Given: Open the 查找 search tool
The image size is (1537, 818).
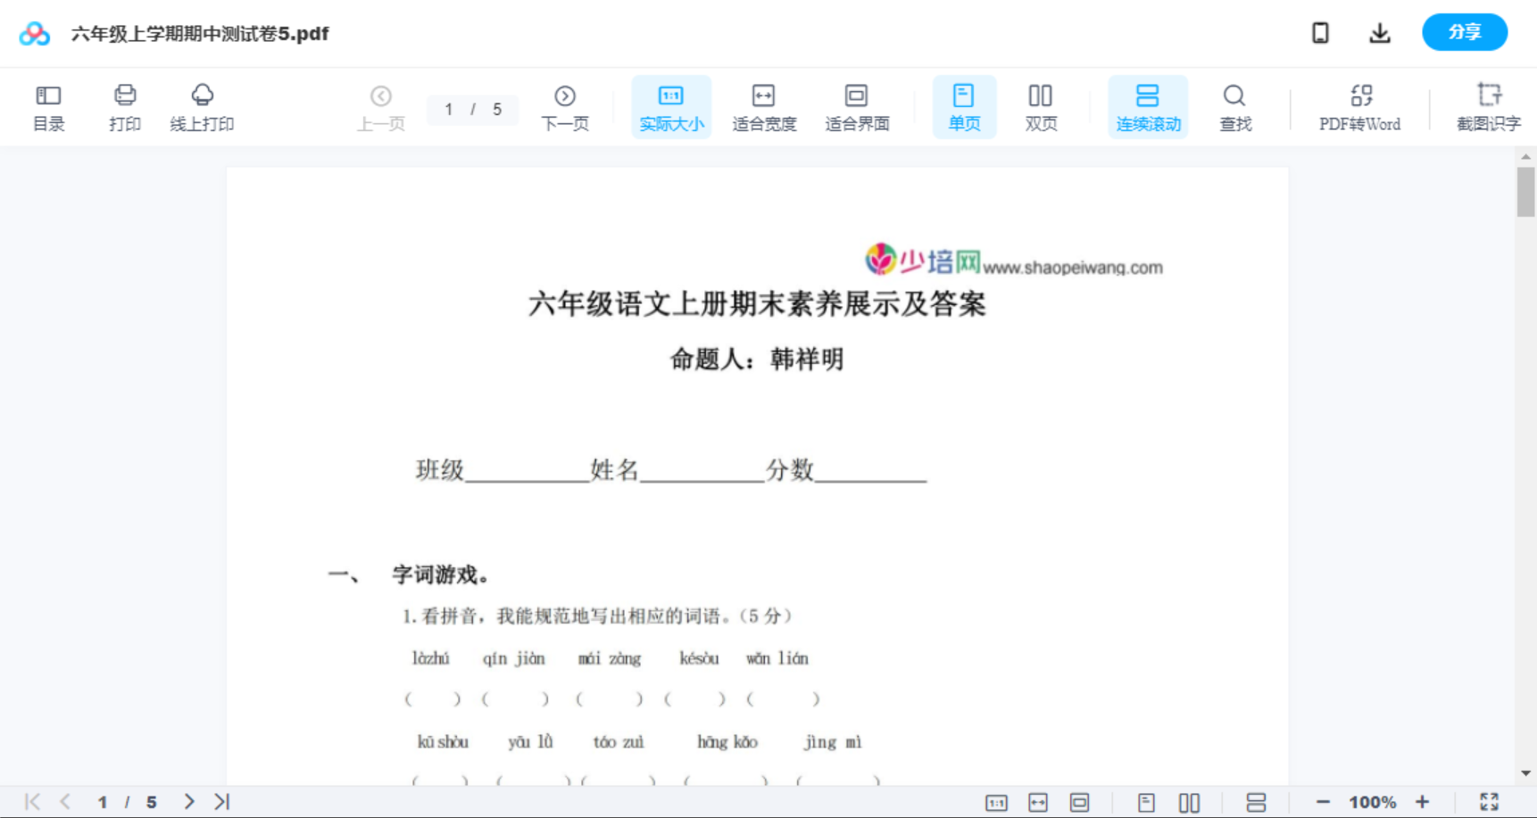Looking at the screenshot, I should coord(1234,106).
